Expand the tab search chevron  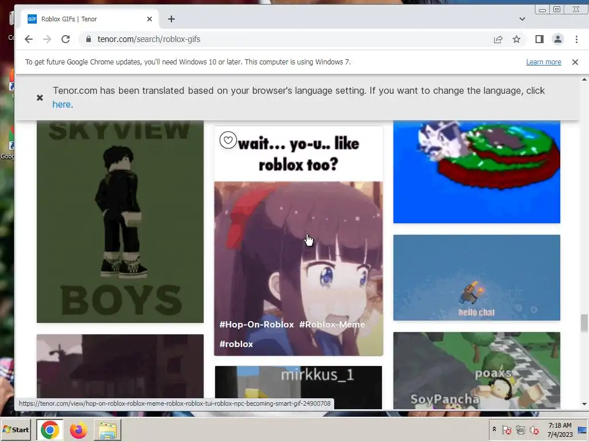(522, 19)
